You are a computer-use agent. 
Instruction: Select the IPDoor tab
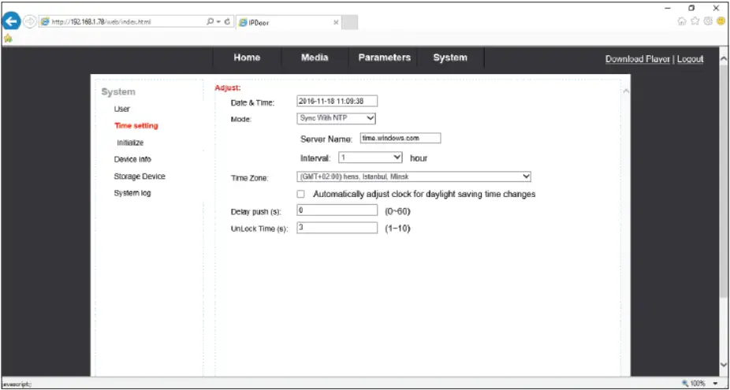(x=289, y=22)
